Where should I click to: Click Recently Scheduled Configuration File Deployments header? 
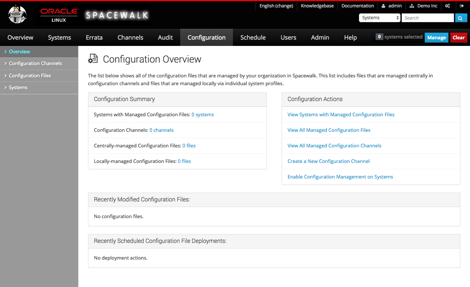[274, 241]
